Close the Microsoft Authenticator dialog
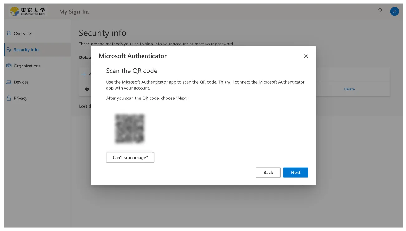The width and height of the screenshot is (406, 231). pos(306,56)
